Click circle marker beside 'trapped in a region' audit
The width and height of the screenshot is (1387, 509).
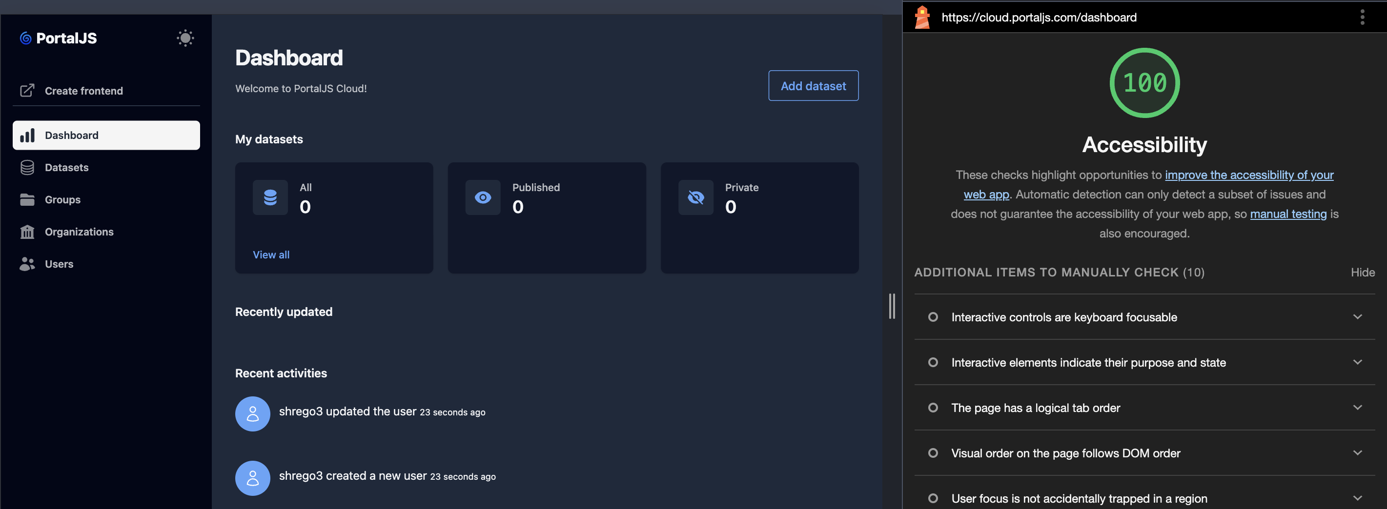coord(933,498)
